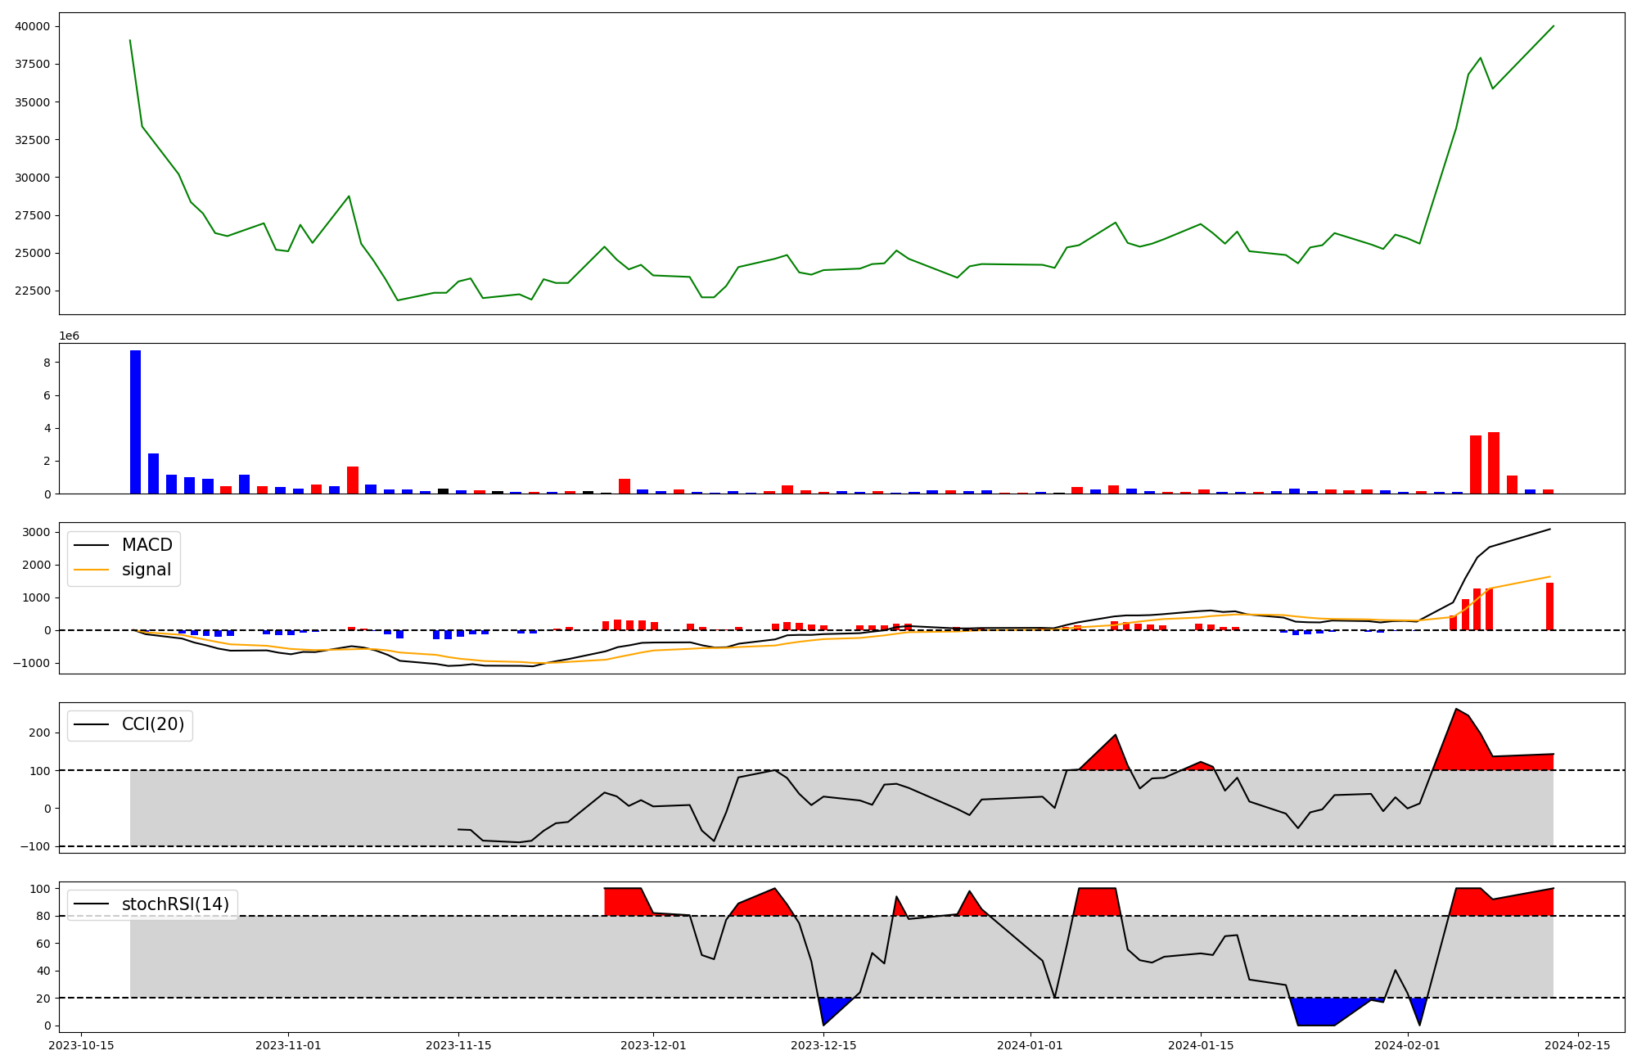Screen dimensions: 1637x1064
Task: Click the tallest red volume bar in February
Action: click(x=1494, y=462)
